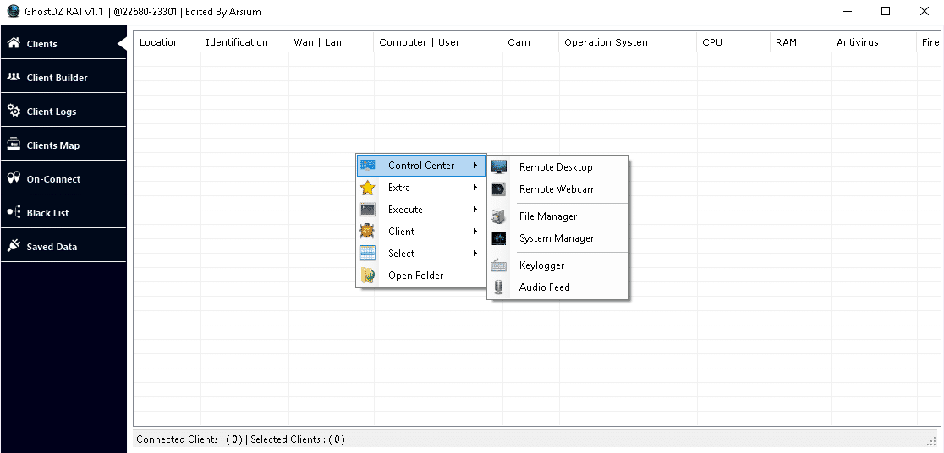Expand the Client submenu in the context menu
The width and height of the screenshot is (944, 453).
(x=421, y=232)
